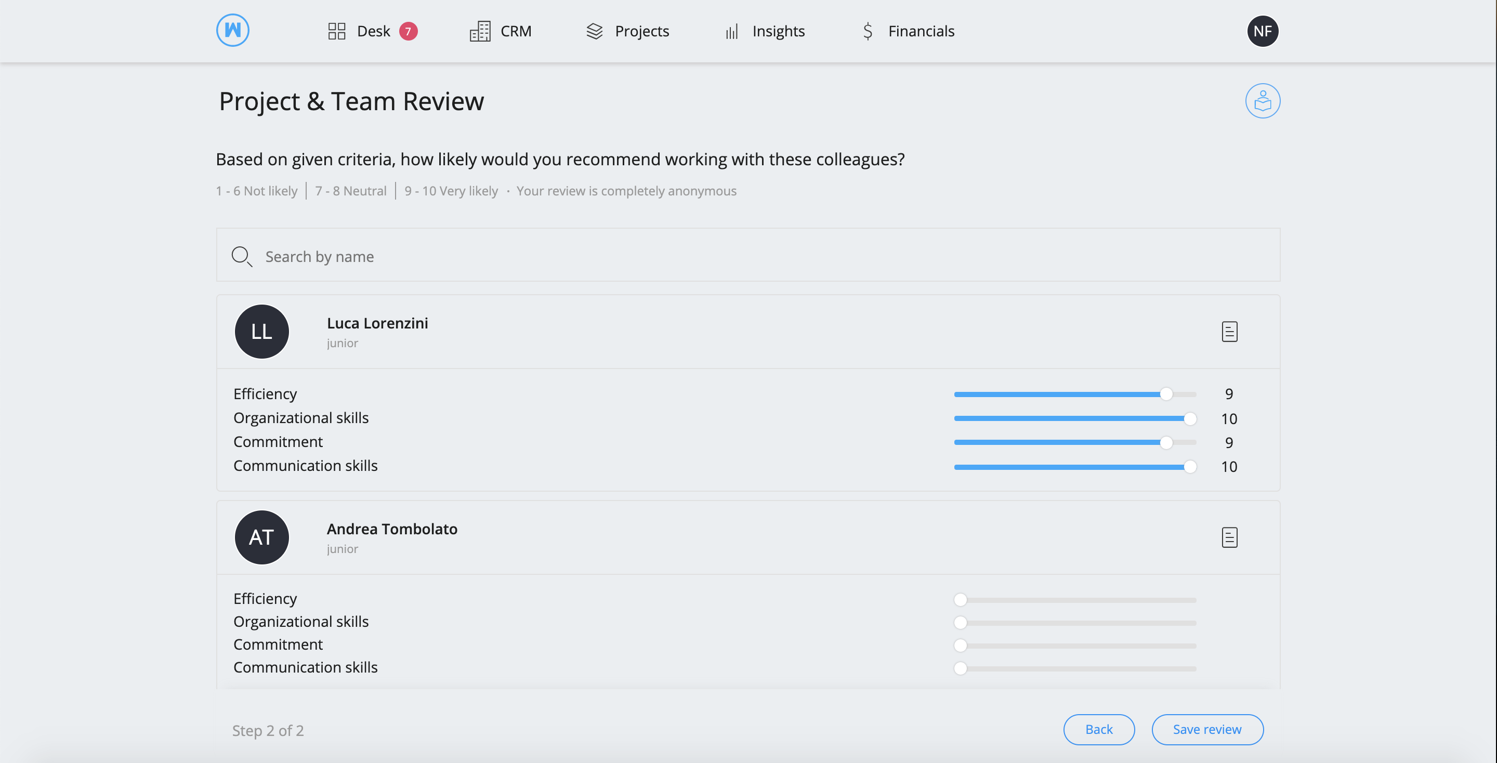Viewport: 1497px width, 763px height.
Task: Click the Save review button
Action: (1207, 729)
